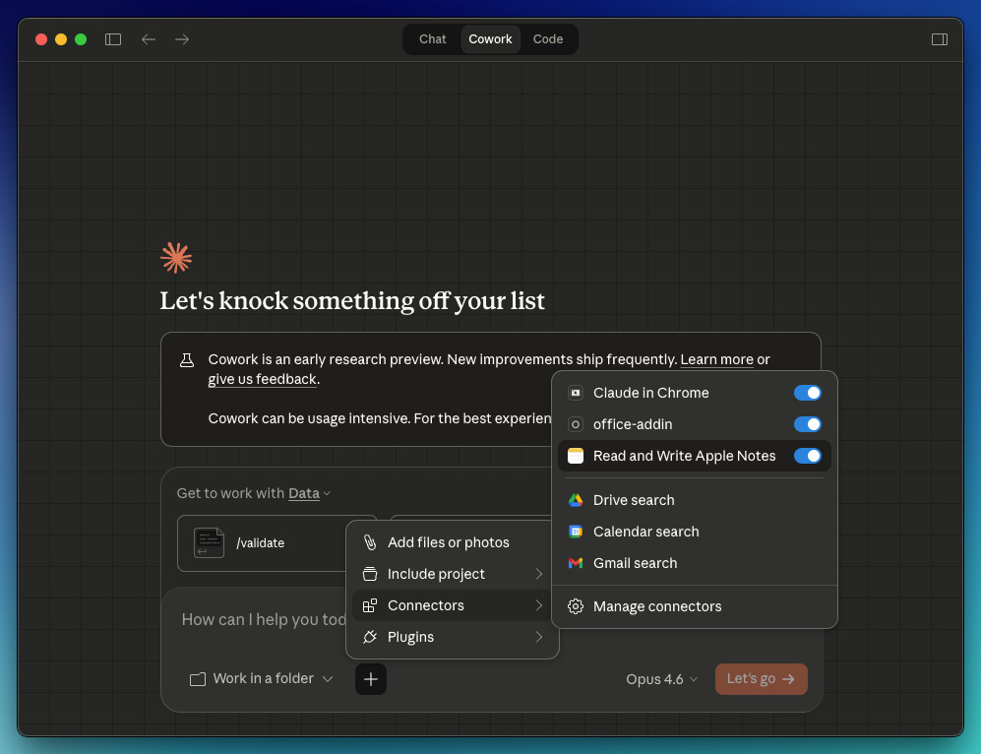Viewport: 981px width, 754px height.
Task: Disable the Claude in Chrome toggle
Action: 807,393
